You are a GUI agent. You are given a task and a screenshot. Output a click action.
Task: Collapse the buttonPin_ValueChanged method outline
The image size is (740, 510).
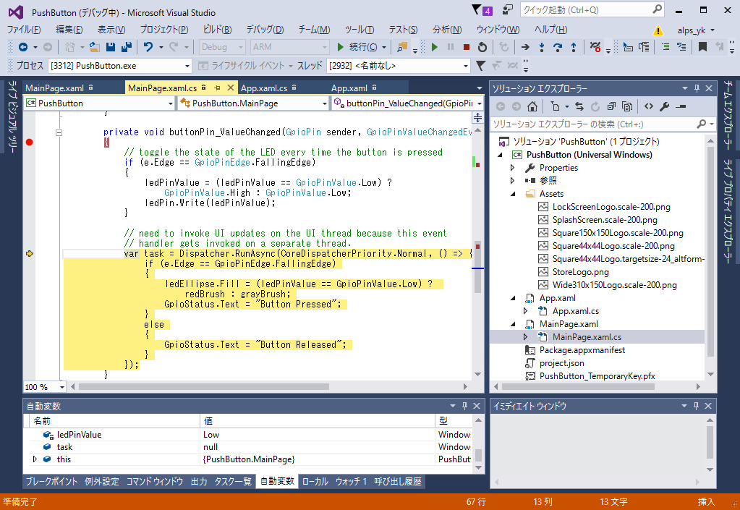pyautogui.click(x=59, y=132)
